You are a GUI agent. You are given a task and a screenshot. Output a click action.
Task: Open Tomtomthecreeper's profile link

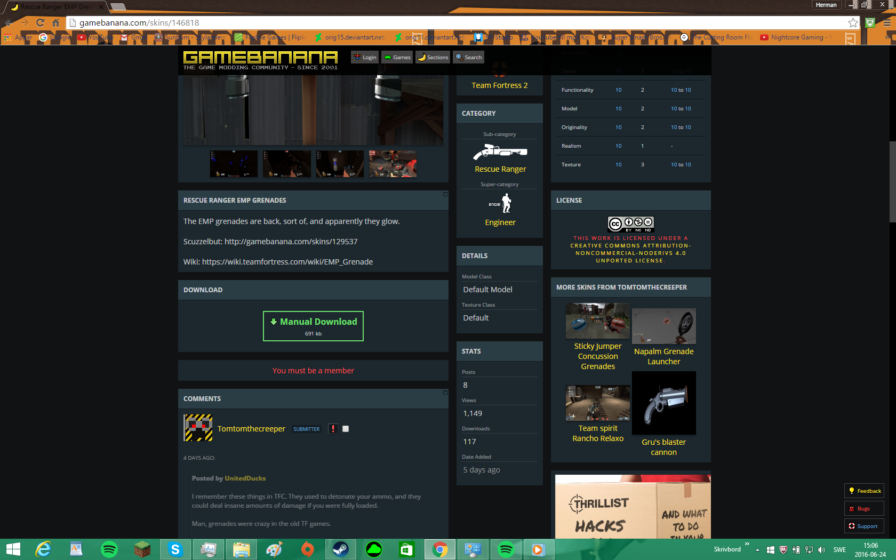pyautogui.click(x=251, y=429)
